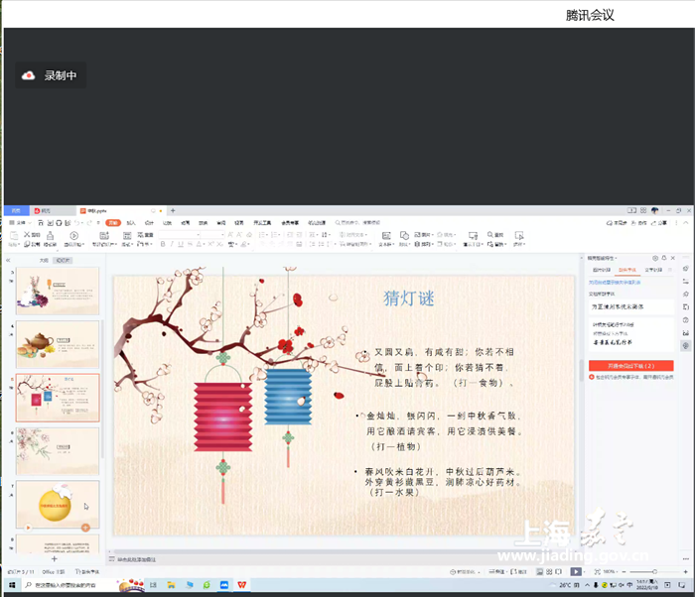Switch to Normal view in status bar
Viewport: 695px width, 597px height.
pos(539,572)
